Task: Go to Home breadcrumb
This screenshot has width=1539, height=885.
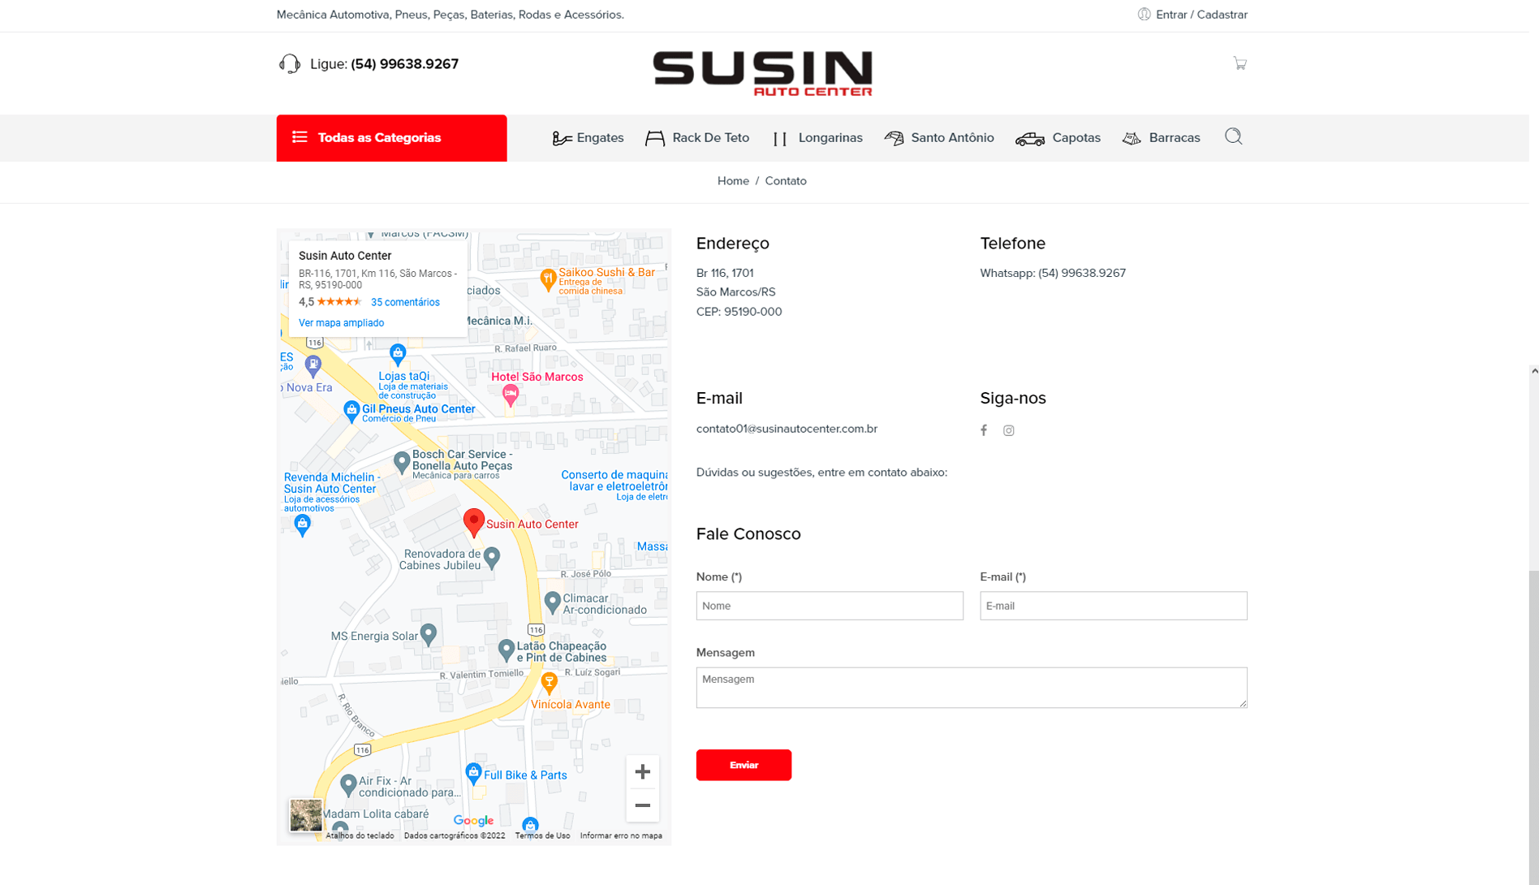Action: tap(733, 181)
